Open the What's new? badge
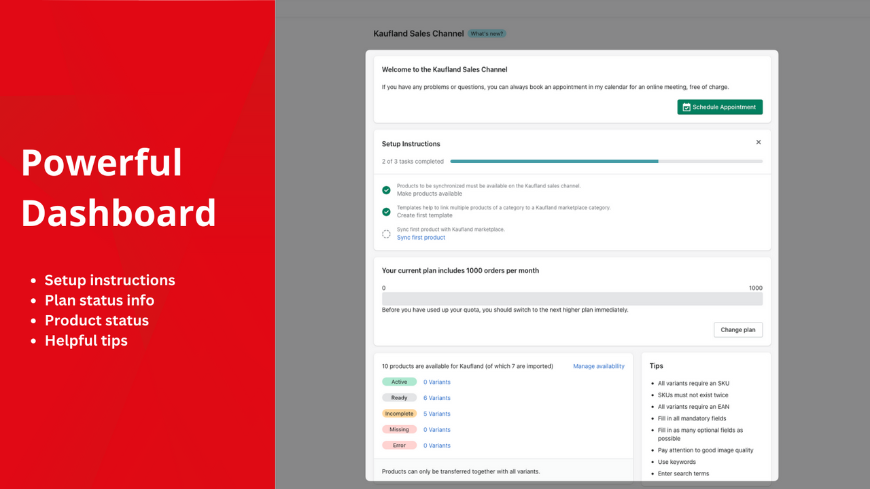The image size is (870, 489). 487,34
